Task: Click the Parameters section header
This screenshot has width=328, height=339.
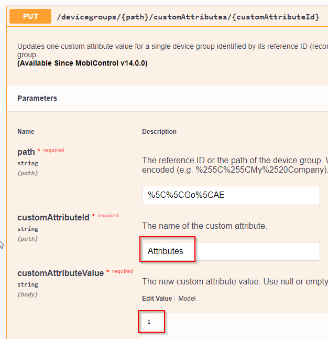Action: point(37,98)
